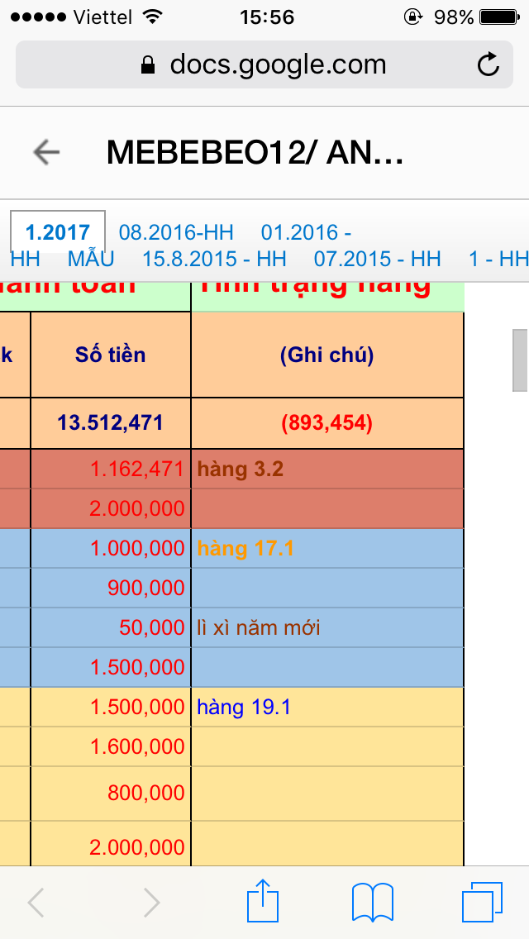The width and height of the screenshot is (529, 939).
Task: Go to the 07.2015 - HH sheet
Action: point(378,259)
